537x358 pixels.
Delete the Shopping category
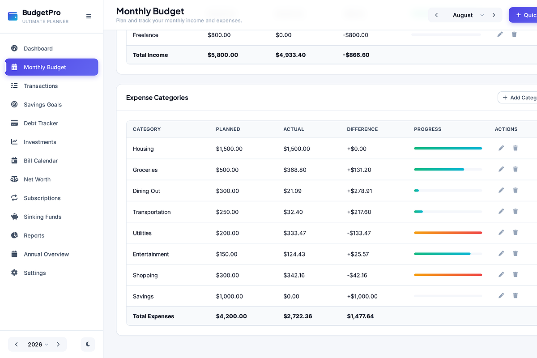pos(516,274)
